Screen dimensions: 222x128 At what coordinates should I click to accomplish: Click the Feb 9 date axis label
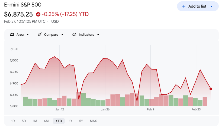[x=150, y=109]
